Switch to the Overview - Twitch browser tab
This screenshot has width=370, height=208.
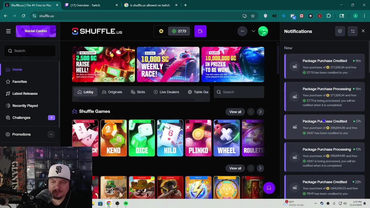point(91,5)
